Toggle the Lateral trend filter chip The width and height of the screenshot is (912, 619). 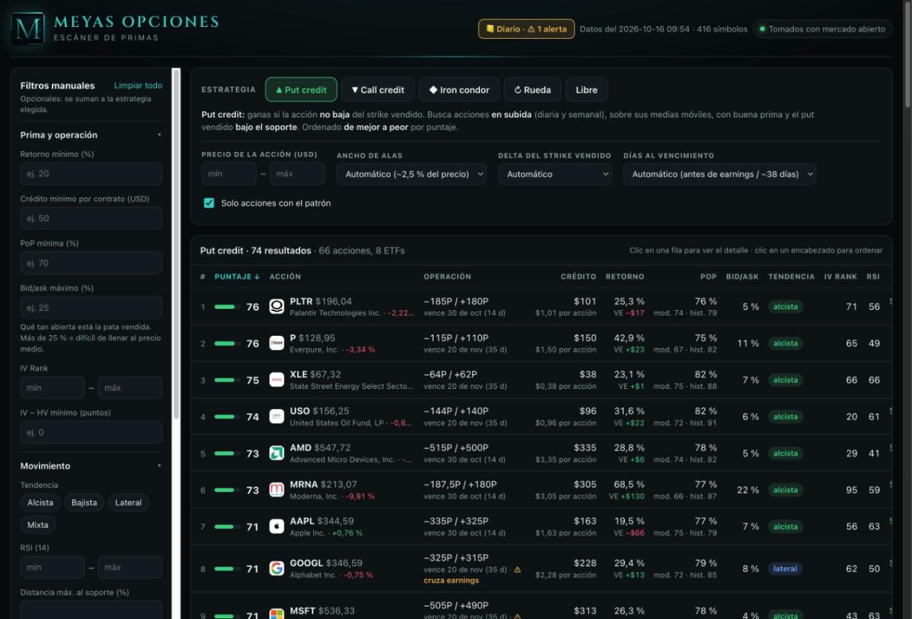pos(129,502)
